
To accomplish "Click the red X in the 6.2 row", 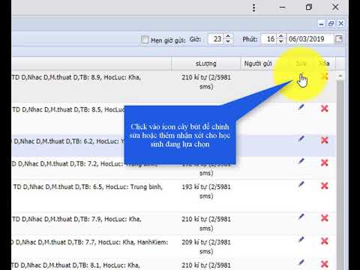I will (325, 140).
